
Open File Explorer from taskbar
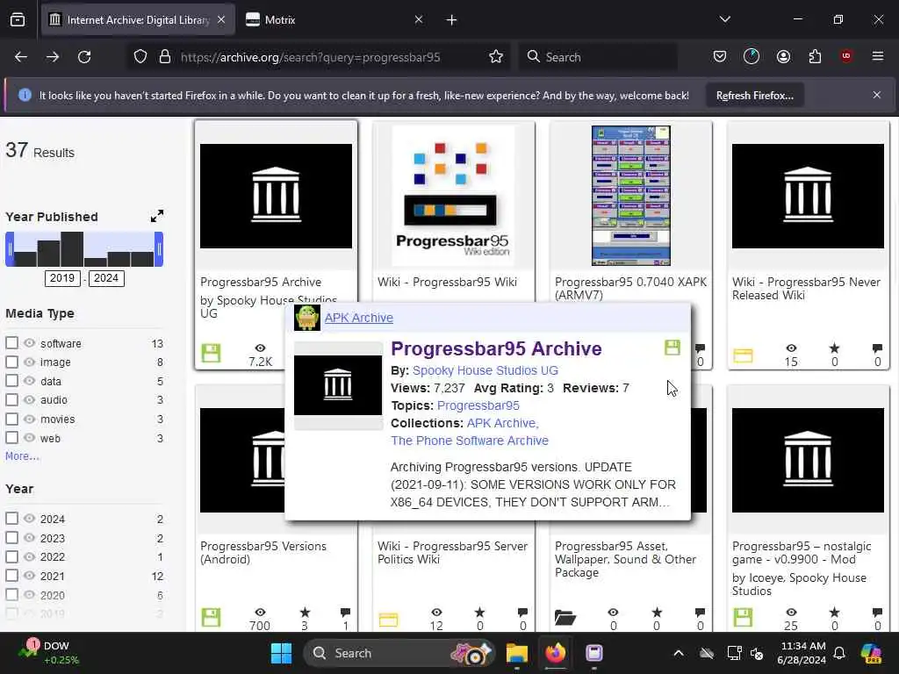tap(516, 653)
